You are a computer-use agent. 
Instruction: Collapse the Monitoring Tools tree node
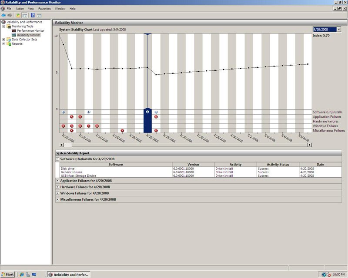3,26
